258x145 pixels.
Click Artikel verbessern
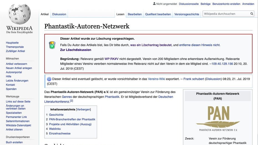point(16,64)
